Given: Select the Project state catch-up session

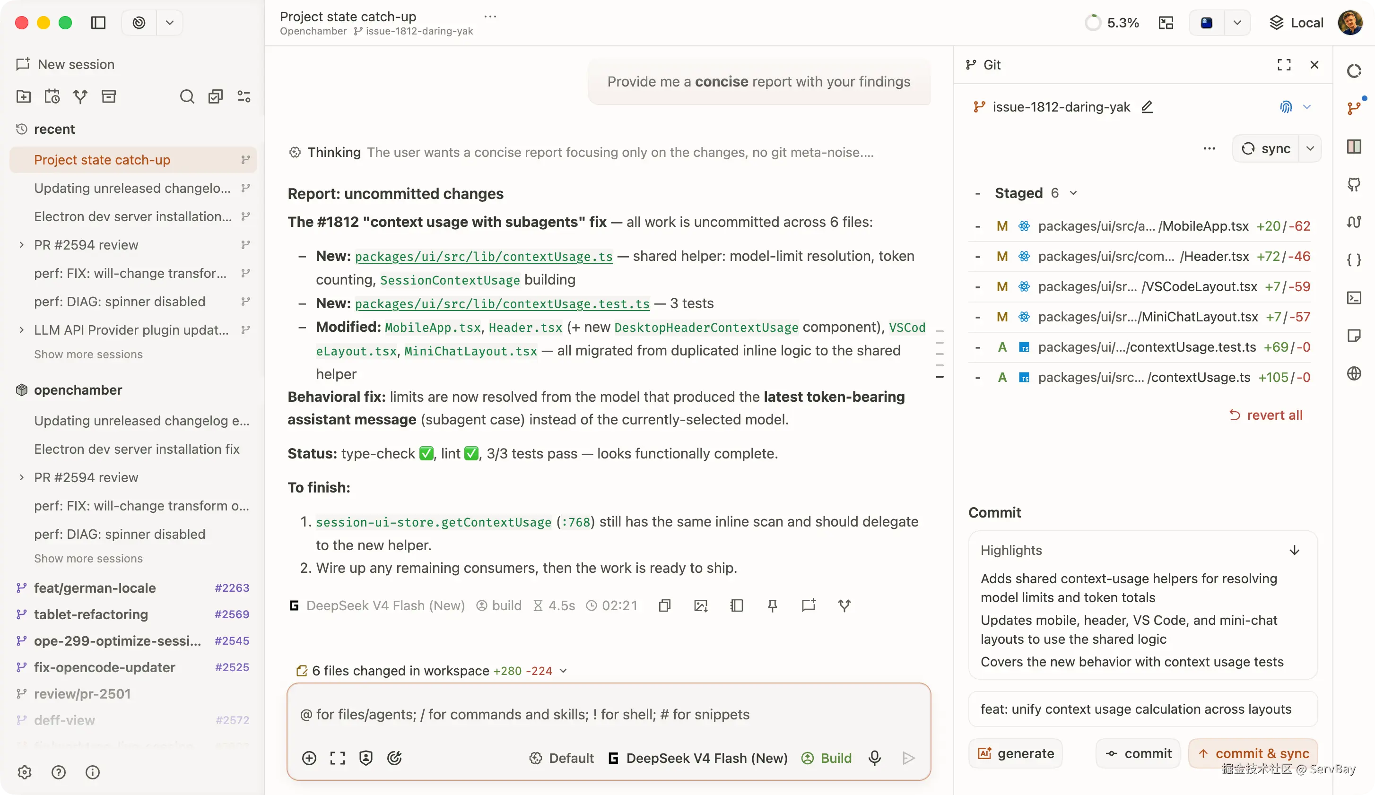Looking at the screenshot, I should [133, 160].
